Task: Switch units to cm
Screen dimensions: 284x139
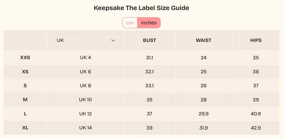Action: 130,23
